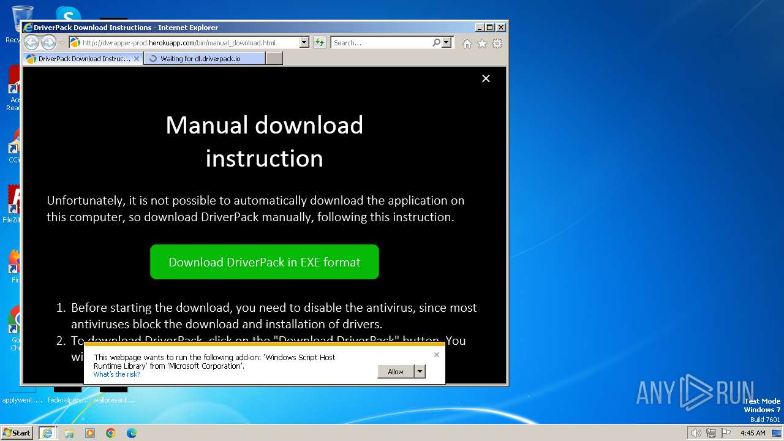
Task: Click Download DriverPack in EXE format
Action: click(x=265, y=262)
